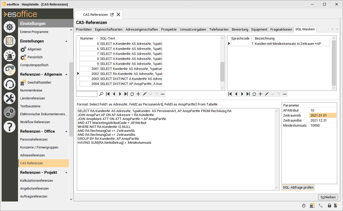
Task: Open the wrench and screwdriver module icon
Action: 10,98
